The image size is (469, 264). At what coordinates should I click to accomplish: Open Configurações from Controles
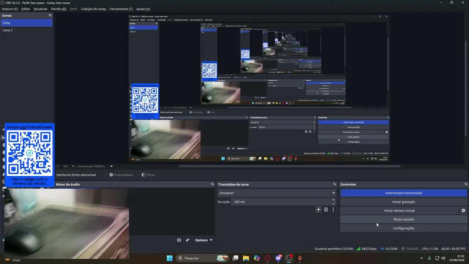[404, 228]
